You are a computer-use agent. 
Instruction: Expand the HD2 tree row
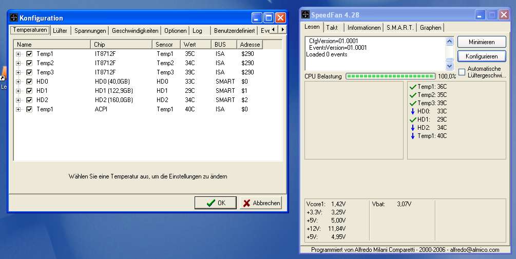pyautogui.click(x=18, y=100)
